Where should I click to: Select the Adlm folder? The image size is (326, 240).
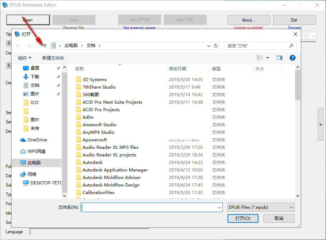coord(88,117)
